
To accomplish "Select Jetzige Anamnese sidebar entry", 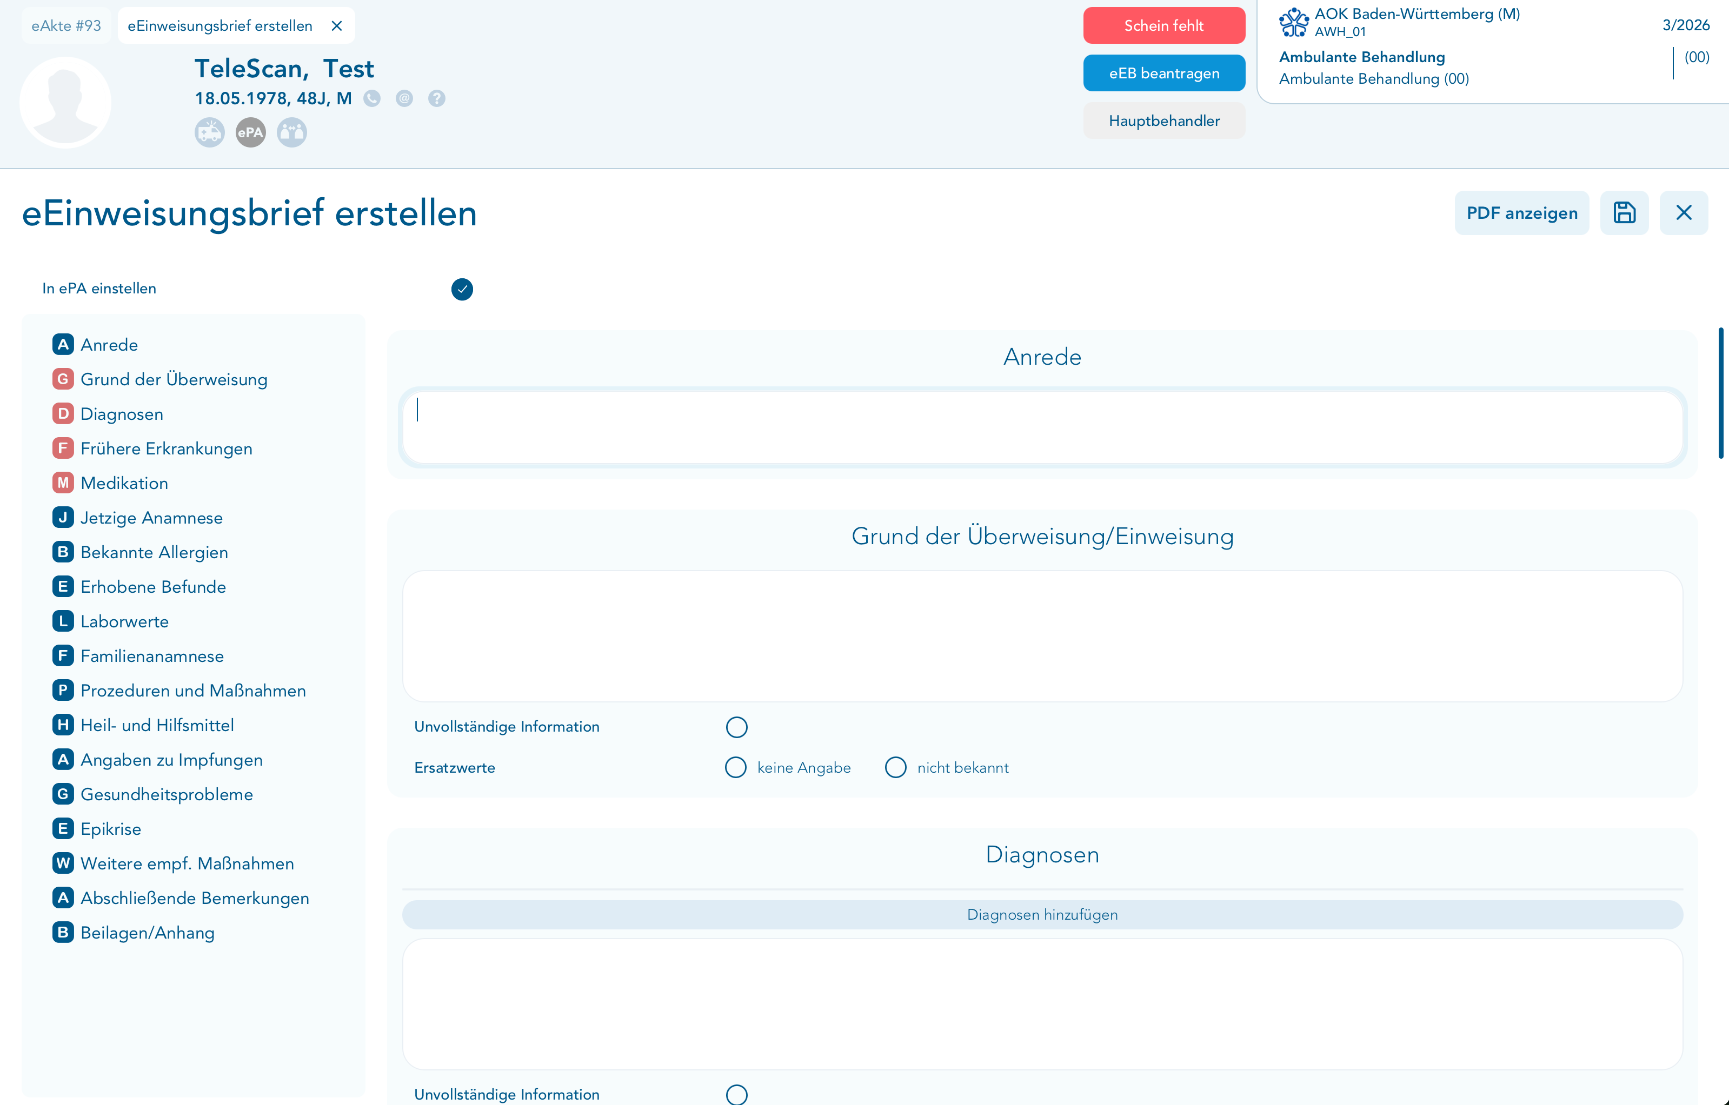I will click(137, 517).
